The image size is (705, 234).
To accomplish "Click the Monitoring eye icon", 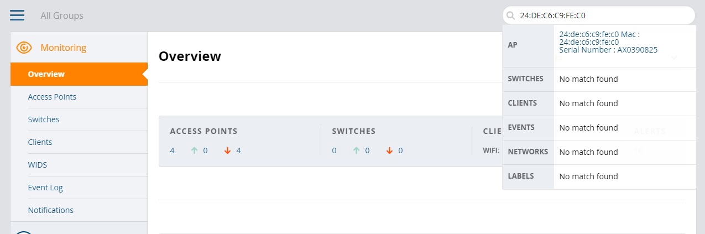I will (24, 48).
